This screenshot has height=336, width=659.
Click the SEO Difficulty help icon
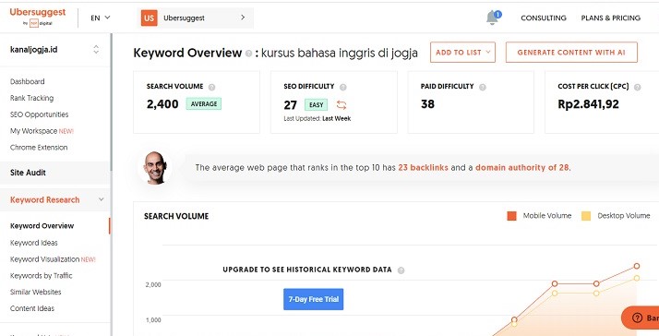click(x=343, y=87)
